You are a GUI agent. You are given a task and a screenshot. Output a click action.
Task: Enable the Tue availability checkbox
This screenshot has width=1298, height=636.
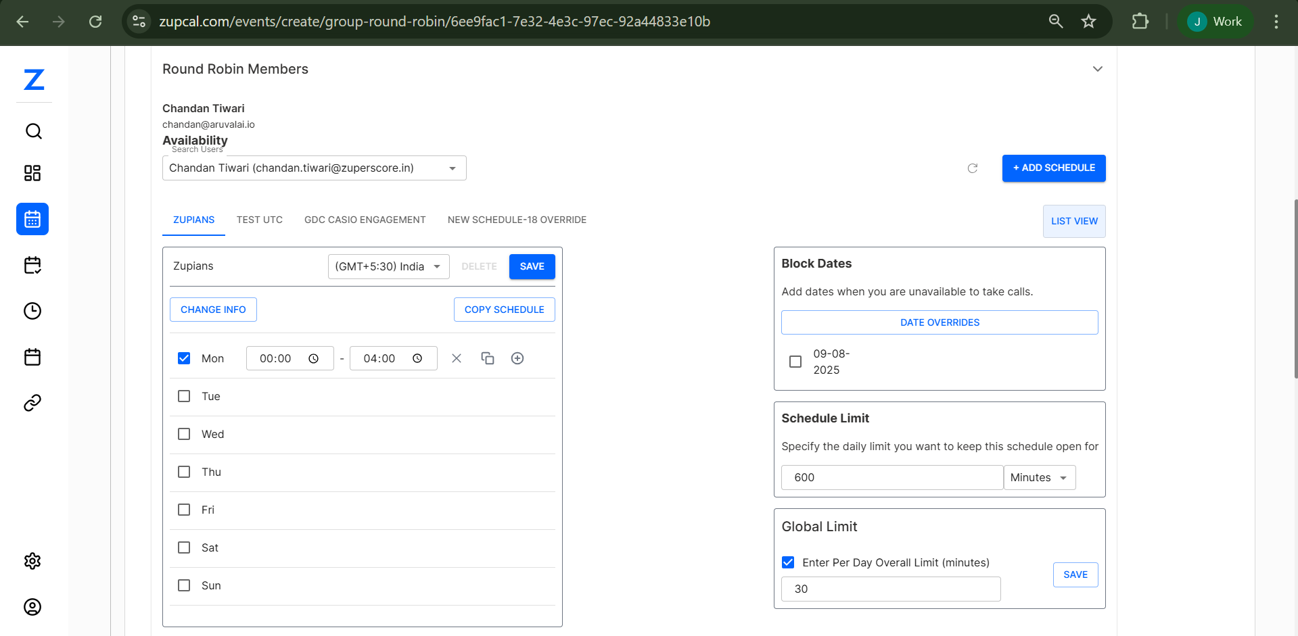(184, 396)
